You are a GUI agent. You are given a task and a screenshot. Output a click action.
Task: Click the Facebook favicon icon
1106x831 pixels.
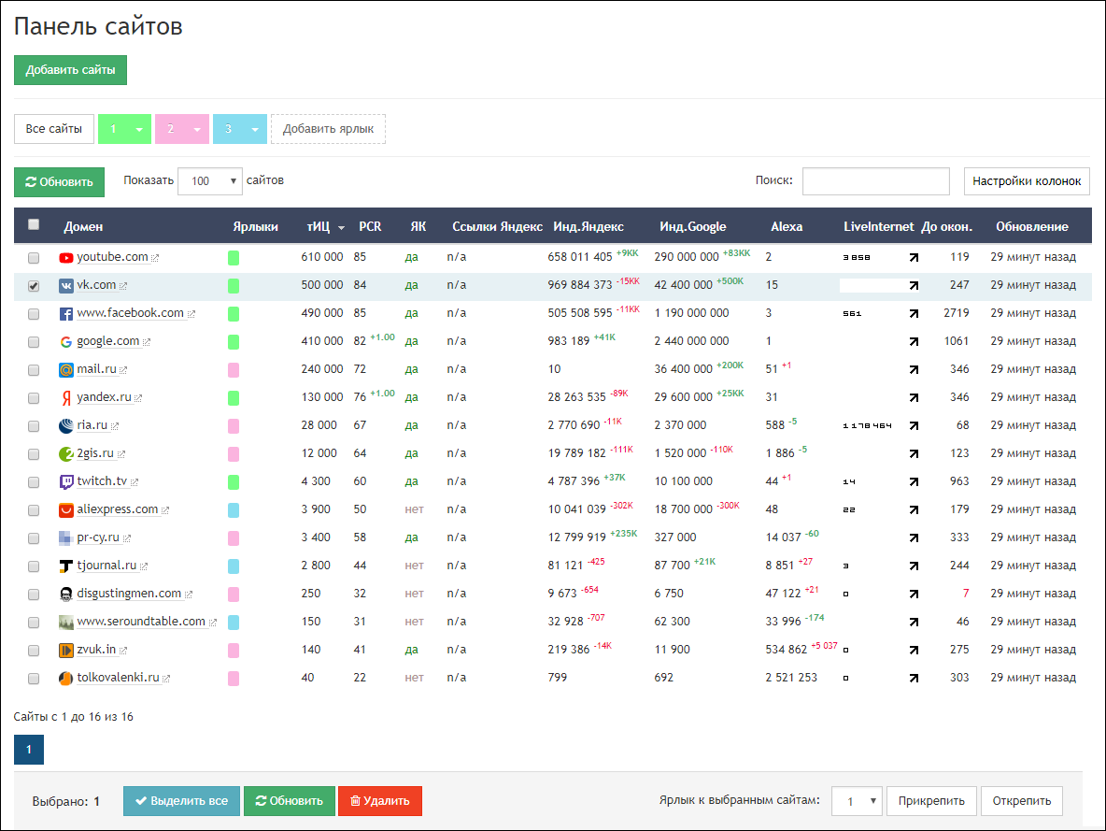[66, 313]
